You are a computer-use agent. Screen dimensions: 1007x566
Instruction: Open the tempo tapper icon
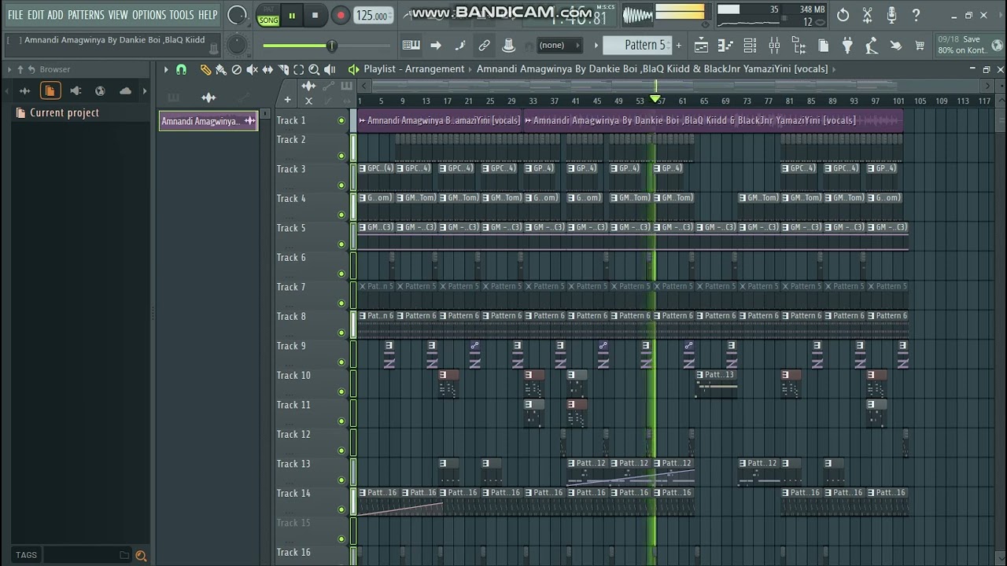[871, 46]
